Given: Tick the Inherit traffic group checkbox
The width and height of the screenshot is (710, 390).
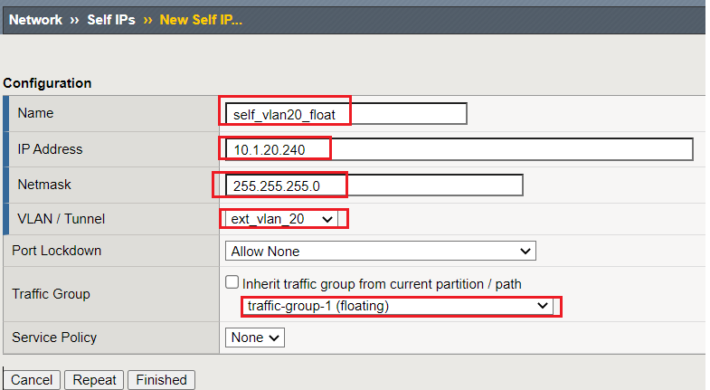Looking at the screenshot, I should point(232,282).
